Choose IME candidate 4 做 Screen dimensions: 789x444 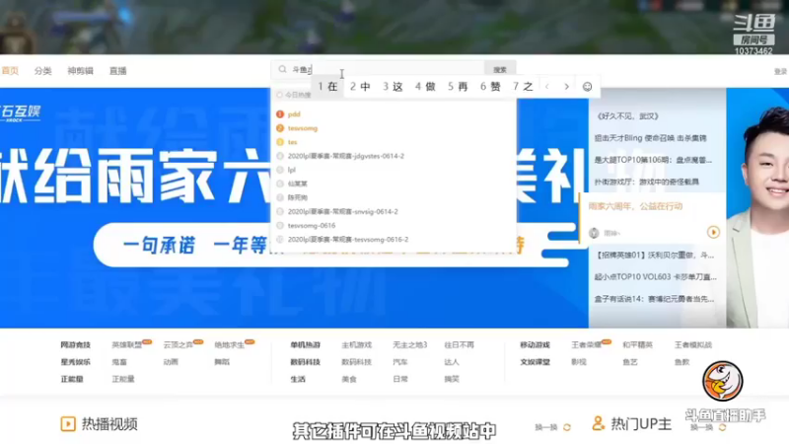click(425, 87)
